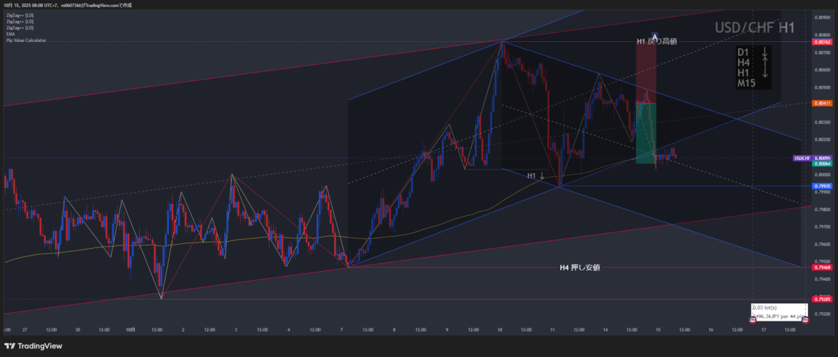
Task: Click the blue 0.79935 price axis label
Action: click(822, 187)
